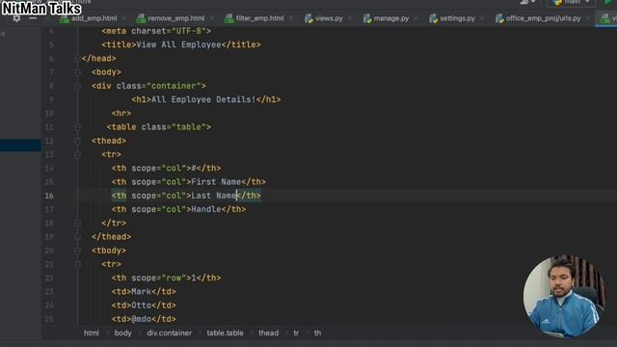Collapse the </thead> fold marker on line 19
This screenshot has width=617, height=347.
click(x=77, y=237)
